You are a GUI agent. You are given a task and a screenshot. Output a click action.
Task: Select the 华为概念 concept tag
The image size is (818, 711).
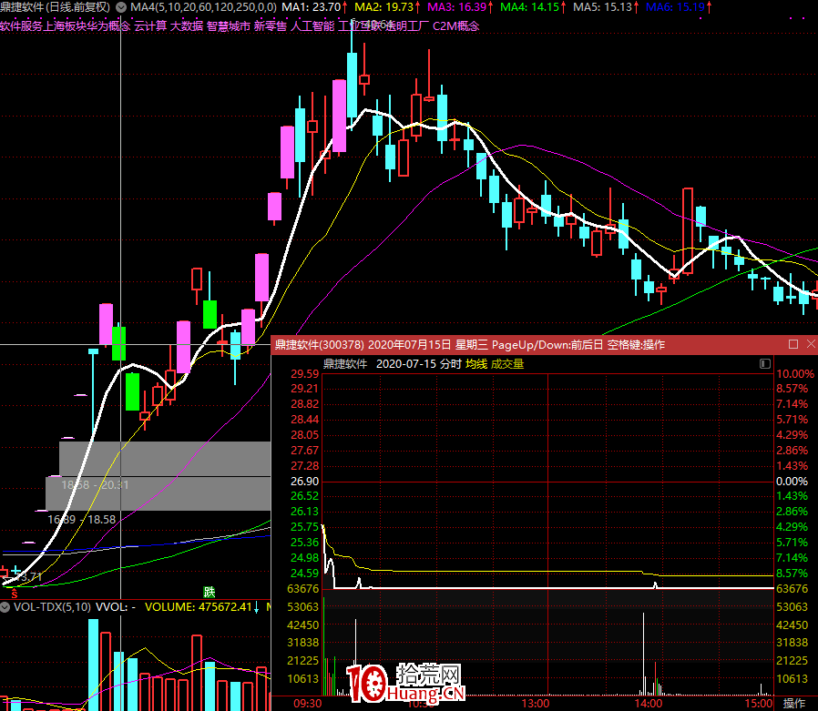point(108,25)
